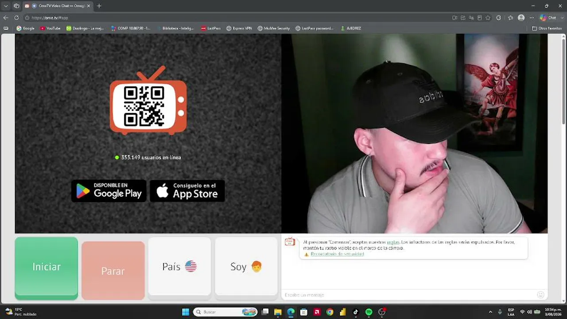
Task: Open the Express VPN bookmark
Action: click(x=239, y=28)
